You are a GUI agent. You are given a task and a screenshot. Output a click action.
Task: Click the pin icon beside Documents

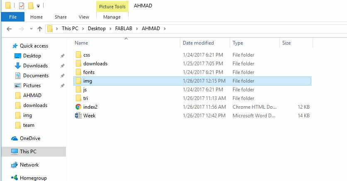point(63,76)
